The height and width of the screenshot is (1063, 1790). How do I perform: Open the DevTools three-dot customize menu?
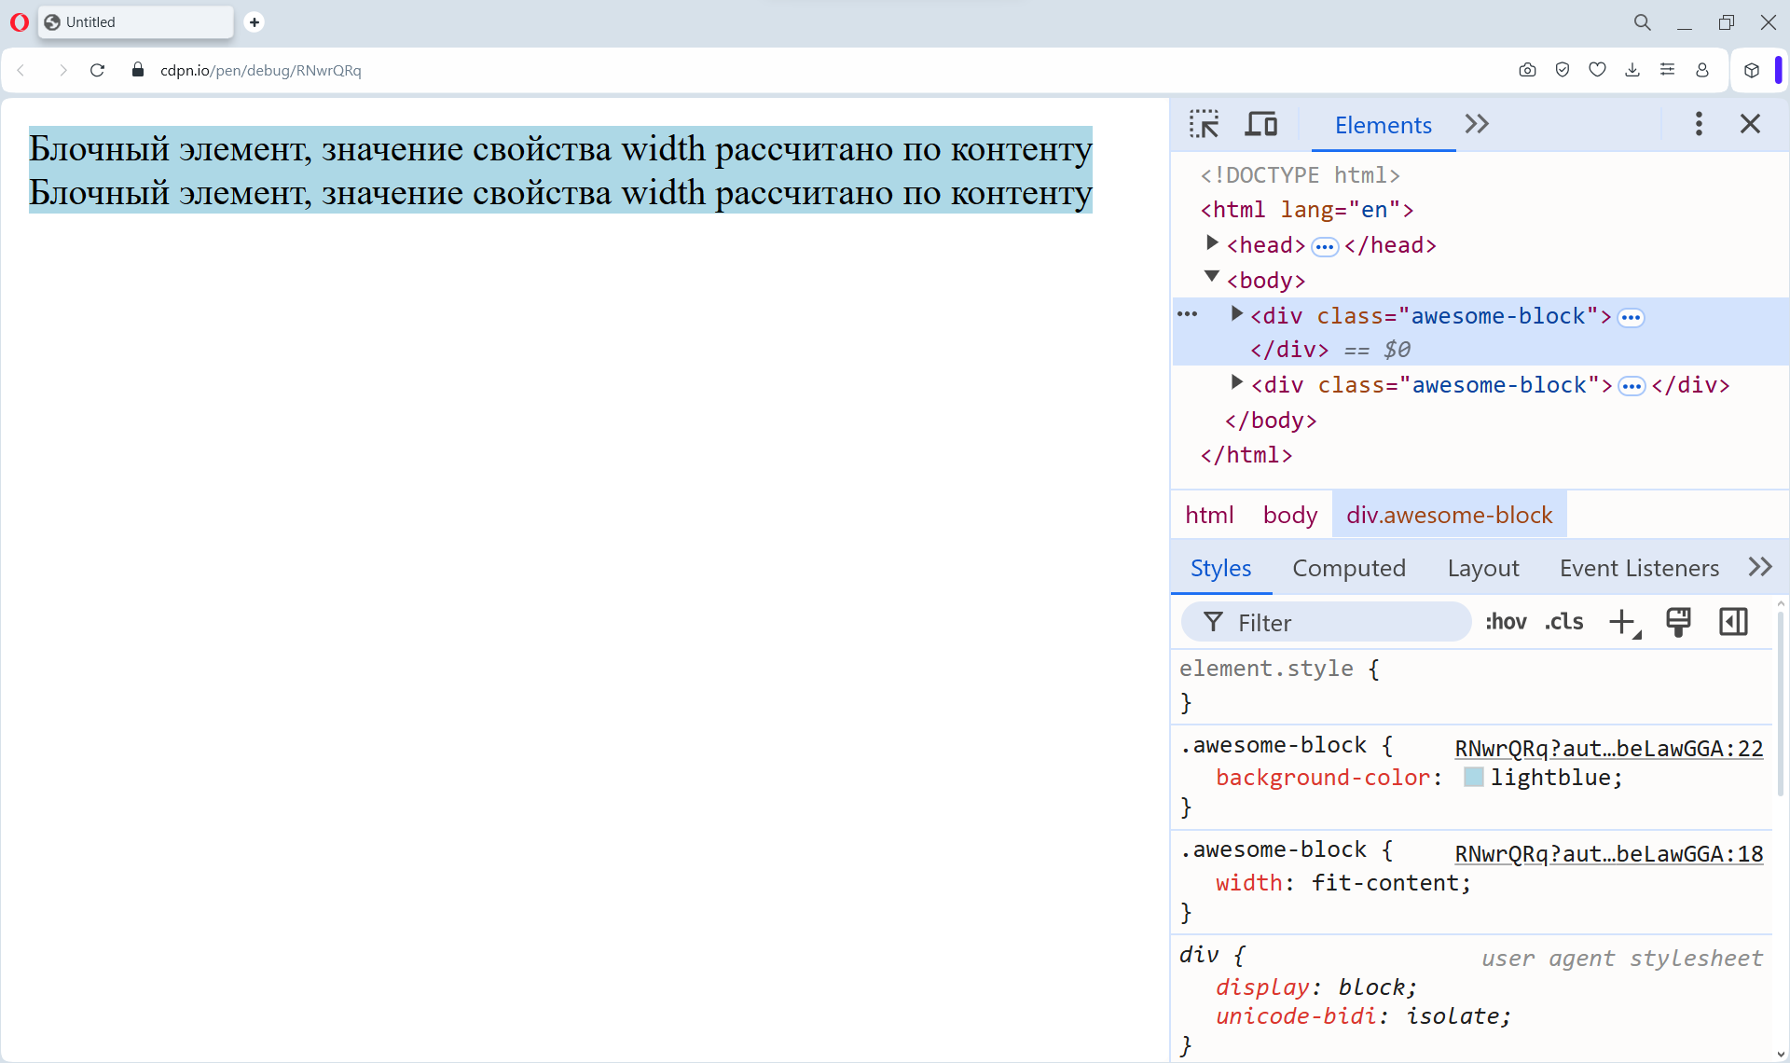[x=1699, y=124]
